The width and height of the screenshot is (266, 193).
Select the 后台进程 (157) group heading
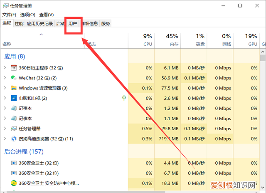(x=24, y=151)
